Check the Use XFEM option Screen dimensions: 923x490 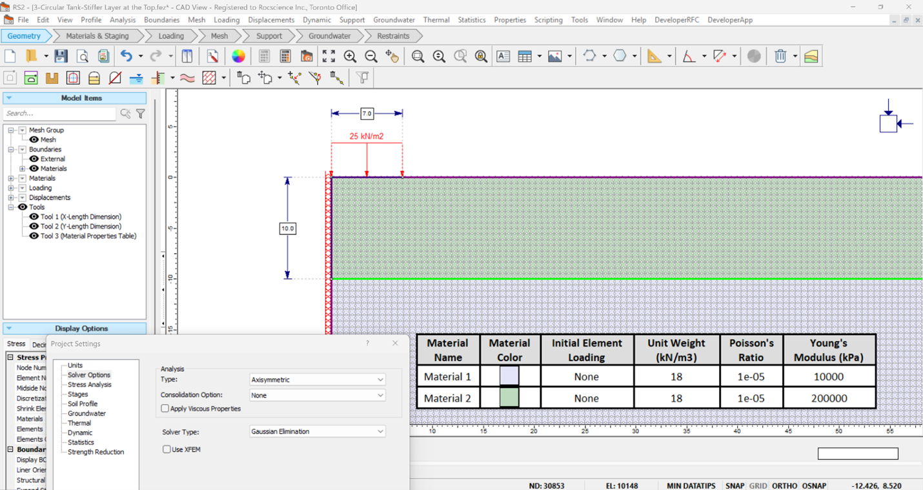pyautogui.click(x=165, y=449)
